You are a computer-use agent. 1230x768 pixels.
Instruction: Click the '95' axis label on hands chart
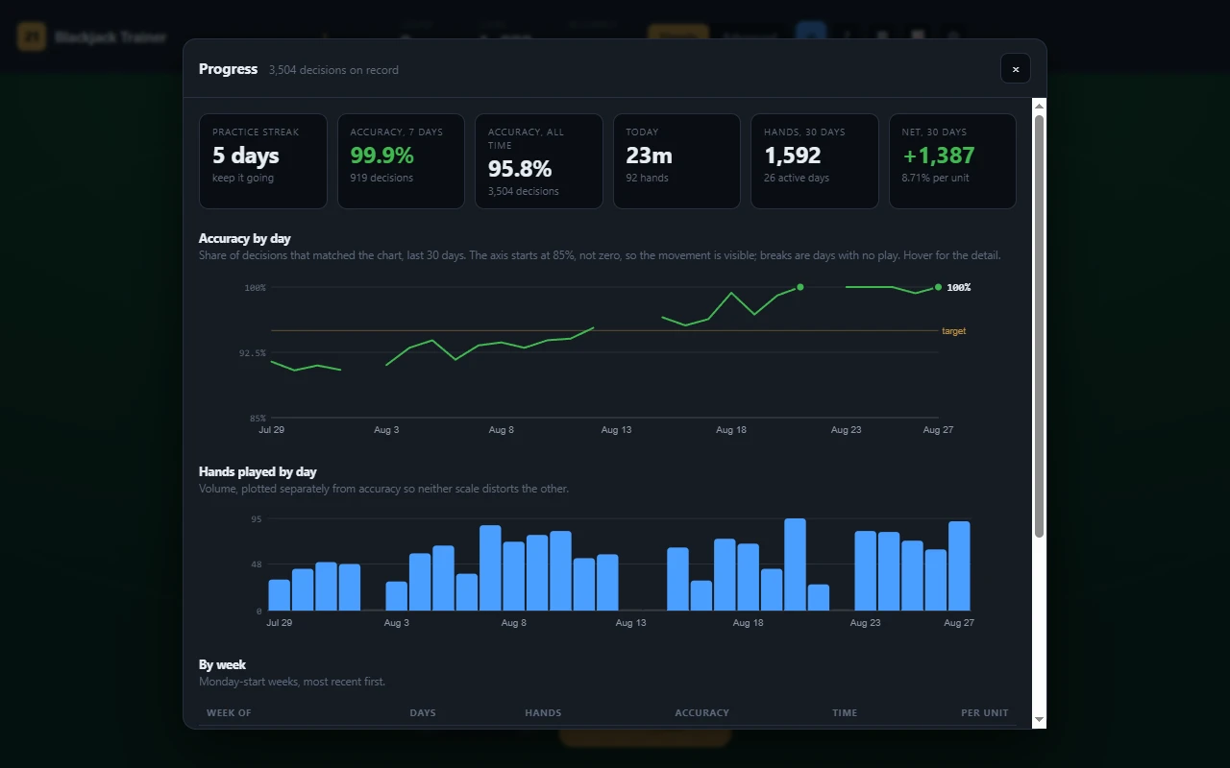257,519
